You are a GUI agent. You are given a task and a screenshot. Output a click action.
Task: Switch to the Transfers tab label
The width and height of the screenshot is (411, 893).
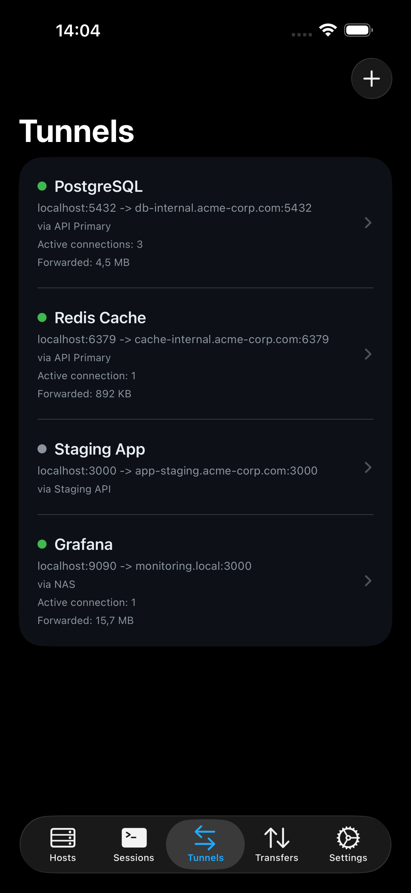(x=276, y=858)
